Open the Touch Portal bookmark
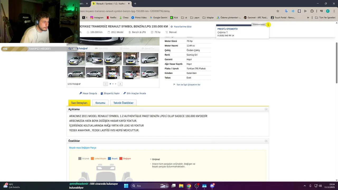Image resolution: width=338 pixels, height=190 pixels. click(x=283, y=18)
